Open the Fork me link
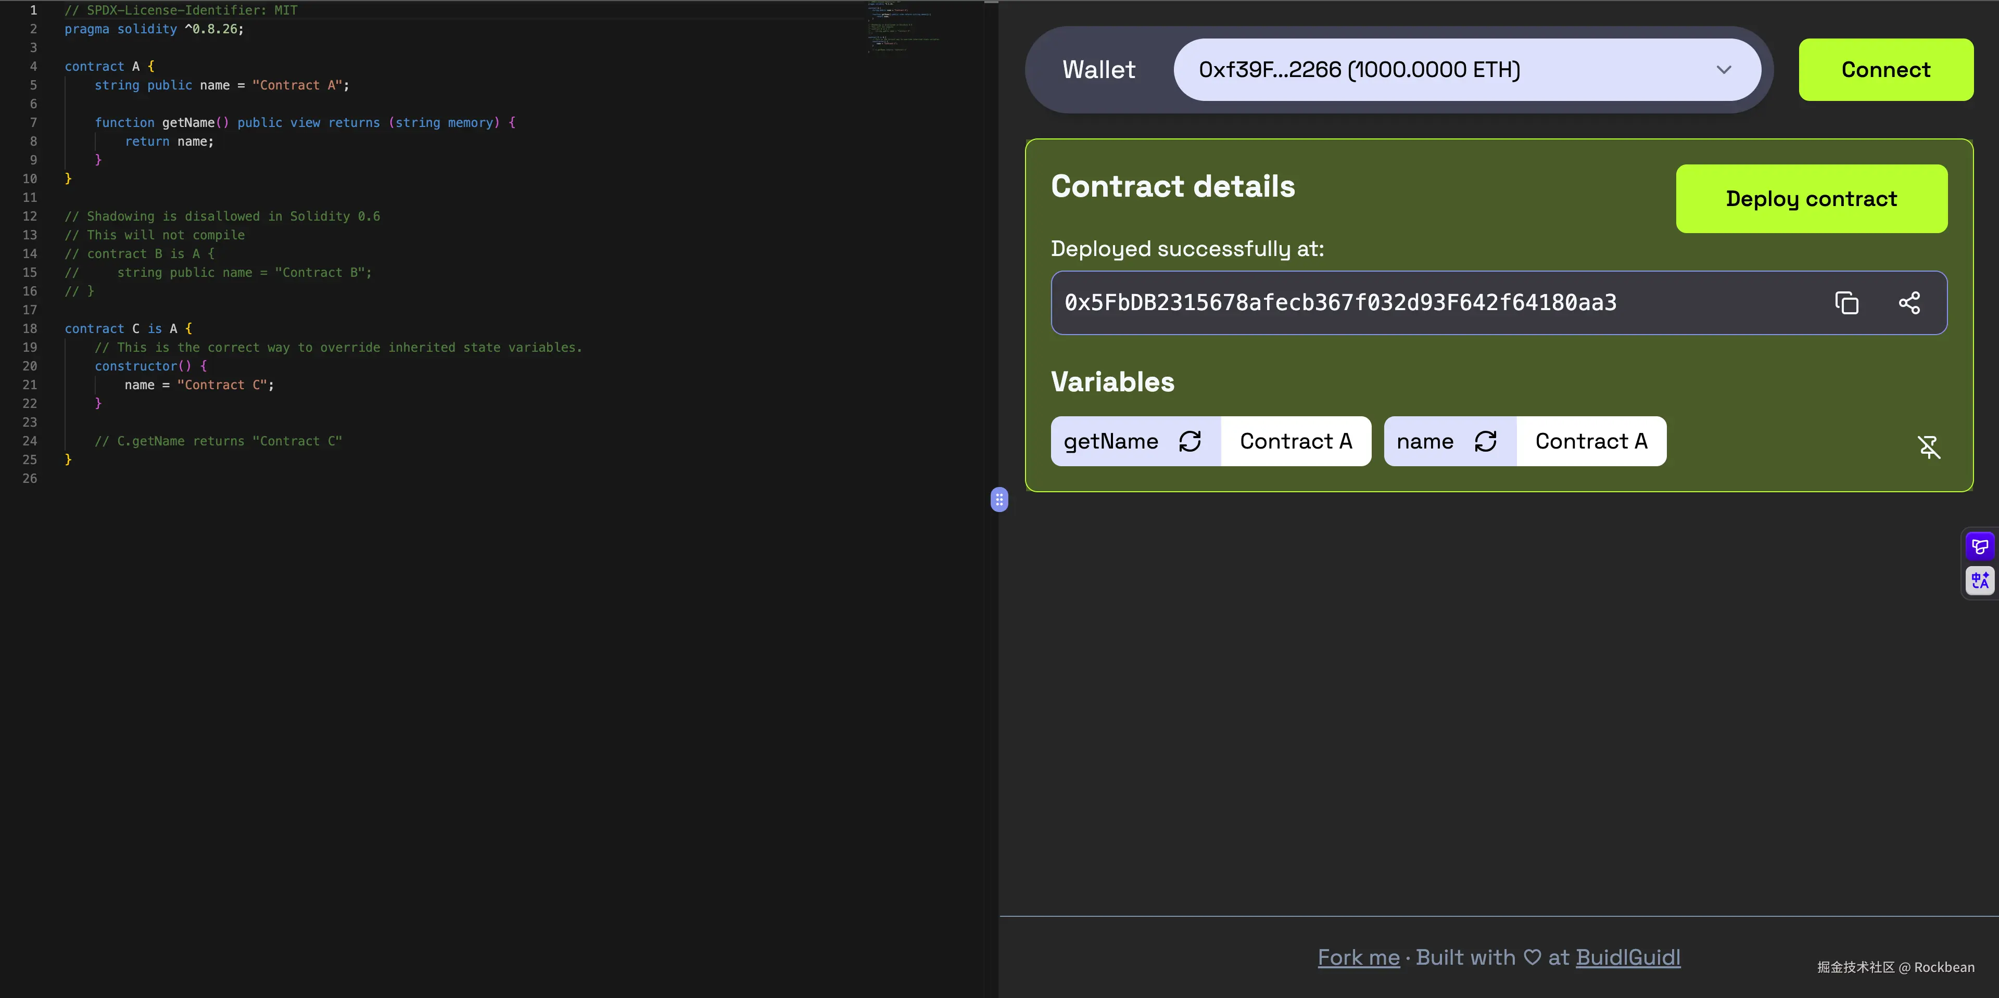The height and width of the screenshot is (998, 1999). click(x=1357, y=957)
